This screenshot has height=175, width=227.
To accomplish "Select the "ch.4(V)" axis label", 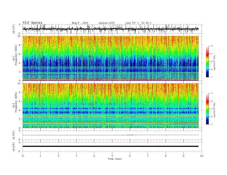I will tap(14, 147).
